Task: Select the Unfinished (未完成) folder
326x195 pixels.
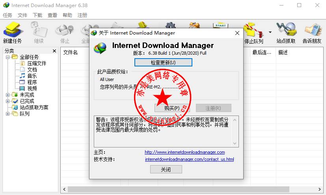Action: [27, 95]
